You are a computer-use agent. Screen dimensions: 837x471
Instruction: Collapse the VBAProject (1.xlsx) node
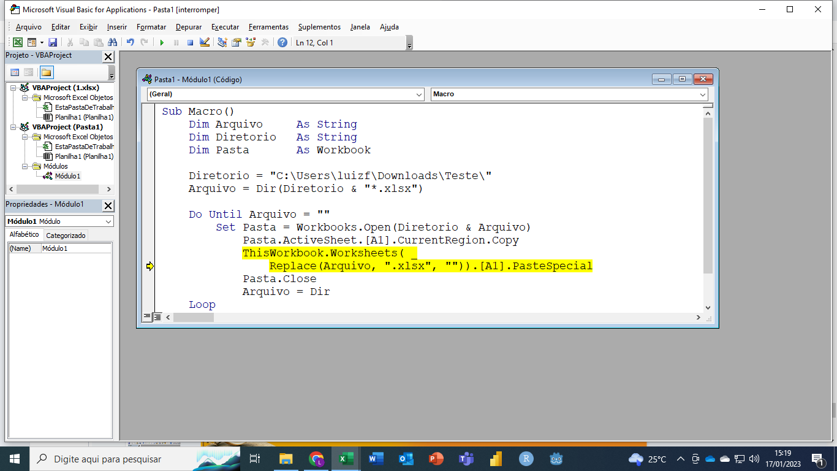click(13, 88)
